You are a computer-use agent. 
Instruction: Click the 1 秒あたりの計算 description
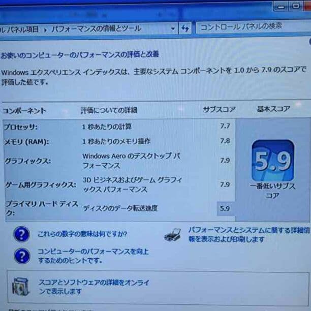tap(107, 127)
